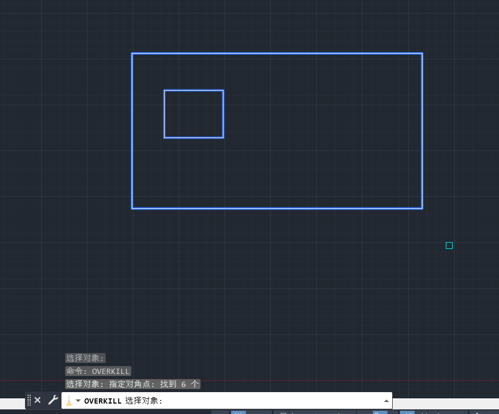
Task: Select left edge of small inner rectangle
Action: pyautogui.click(x=165, y=114)
